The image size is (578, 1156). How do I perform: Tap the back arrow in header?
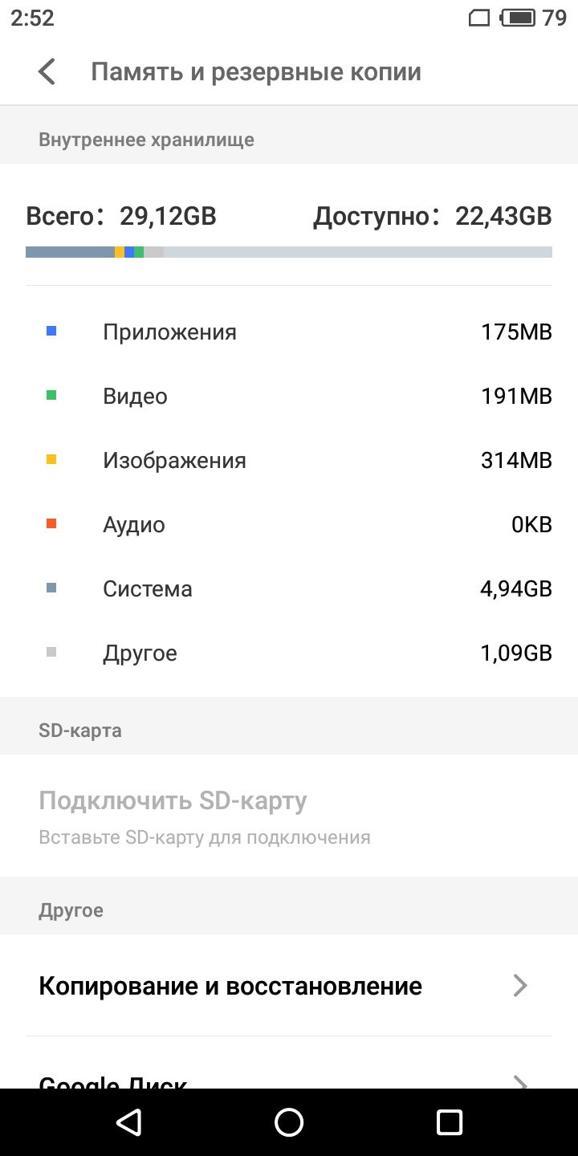47,71
